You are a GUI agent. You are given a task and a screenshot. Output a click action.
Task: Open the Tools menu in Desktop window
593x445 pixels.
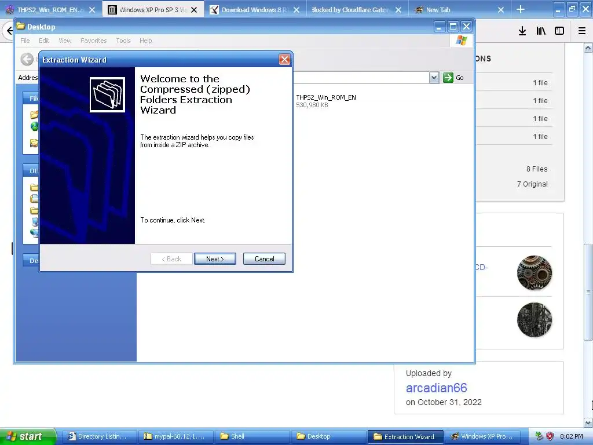[x=123, y=41]
